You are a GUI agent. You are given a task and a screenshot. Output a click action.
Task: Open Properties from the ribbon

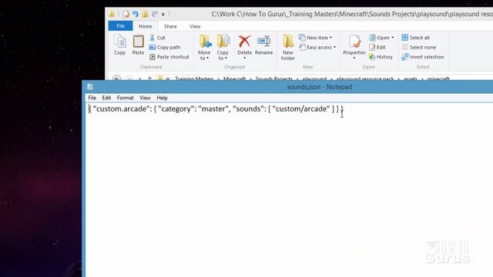(354, 47)
